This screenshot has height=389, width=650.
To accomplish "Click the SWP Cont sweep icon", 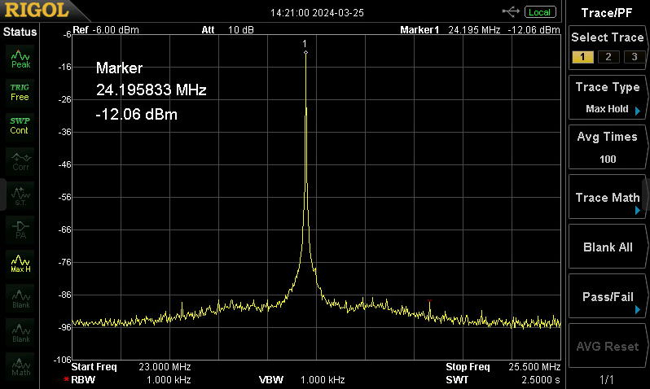I will click(20, 125).
